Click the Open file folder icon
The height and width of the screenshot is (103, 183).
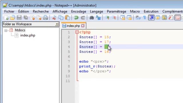[13, 18]
